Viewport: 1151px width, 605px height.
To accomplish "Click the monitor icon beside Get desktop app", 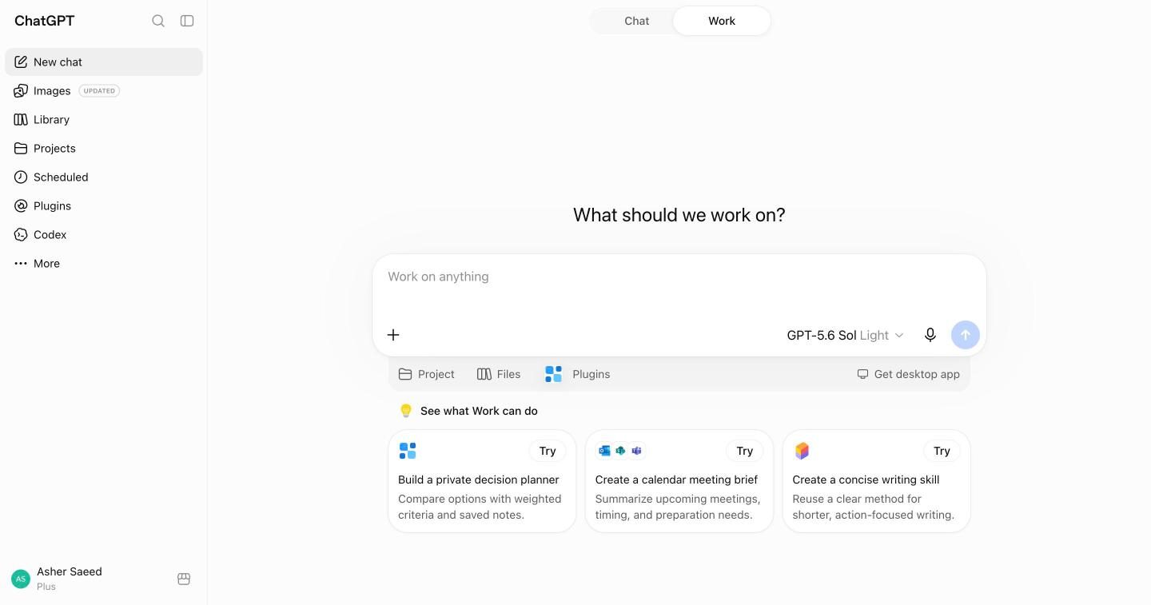I will coord(862,374).
